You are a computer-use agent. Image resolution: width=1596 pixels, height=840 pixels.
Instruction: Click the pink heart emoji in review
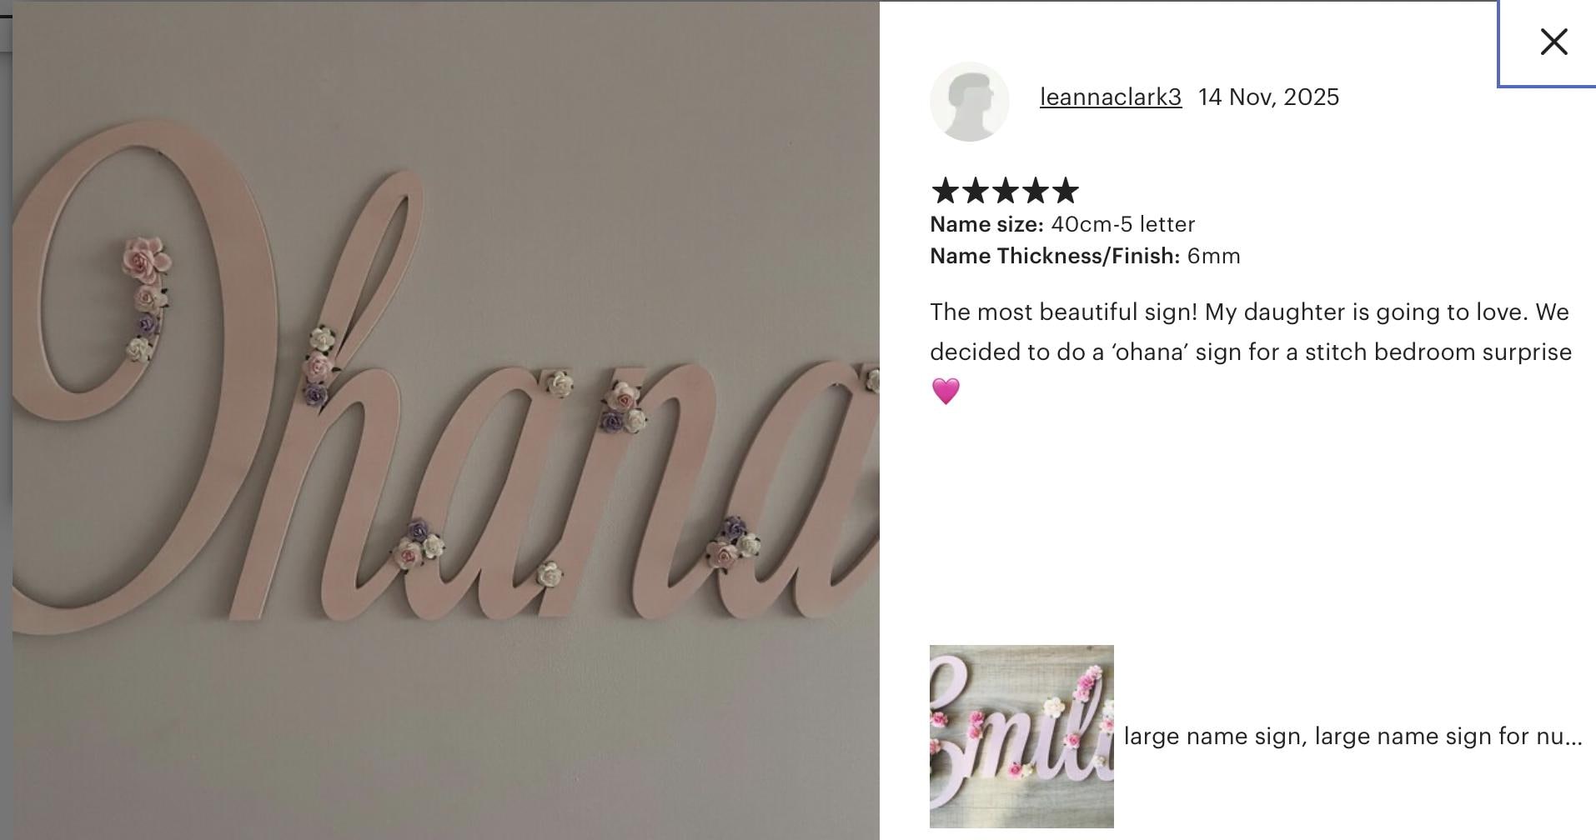point(946,391)
